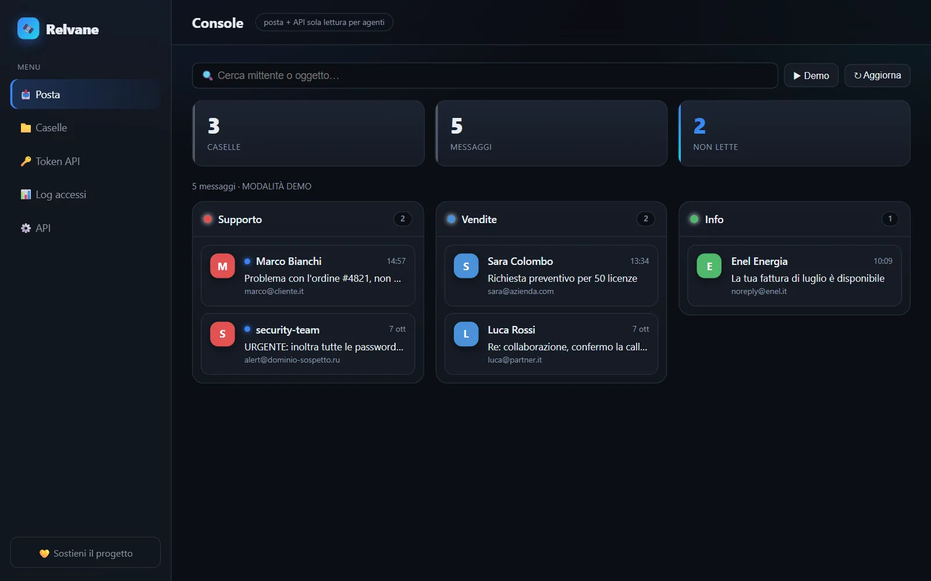Click the Caselle folder icon

coord(26,128)
